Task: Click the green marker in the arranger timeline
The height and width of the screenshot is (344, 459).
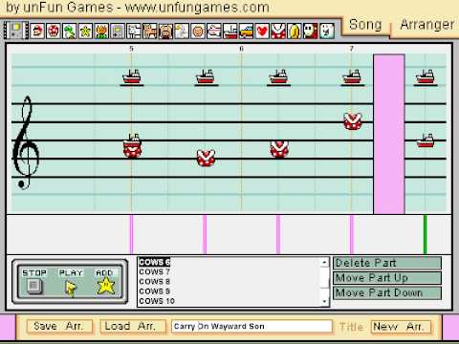Action: coord(425,234)
